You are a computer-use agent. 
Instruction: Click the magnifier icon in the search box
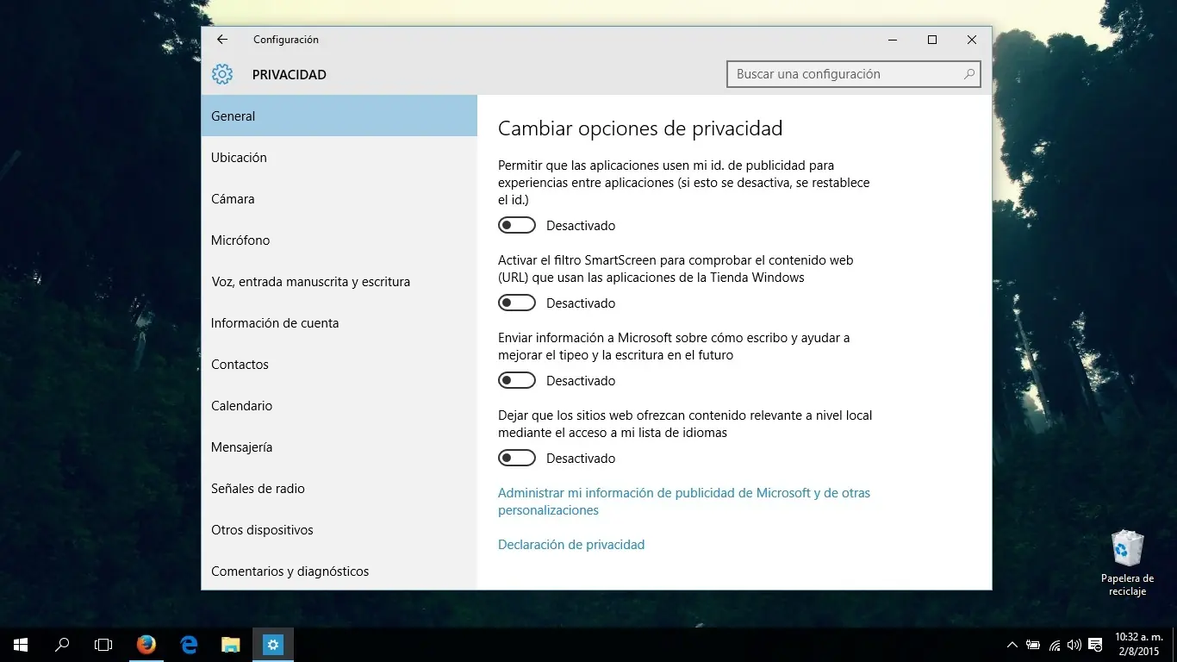tap(969, 74)
